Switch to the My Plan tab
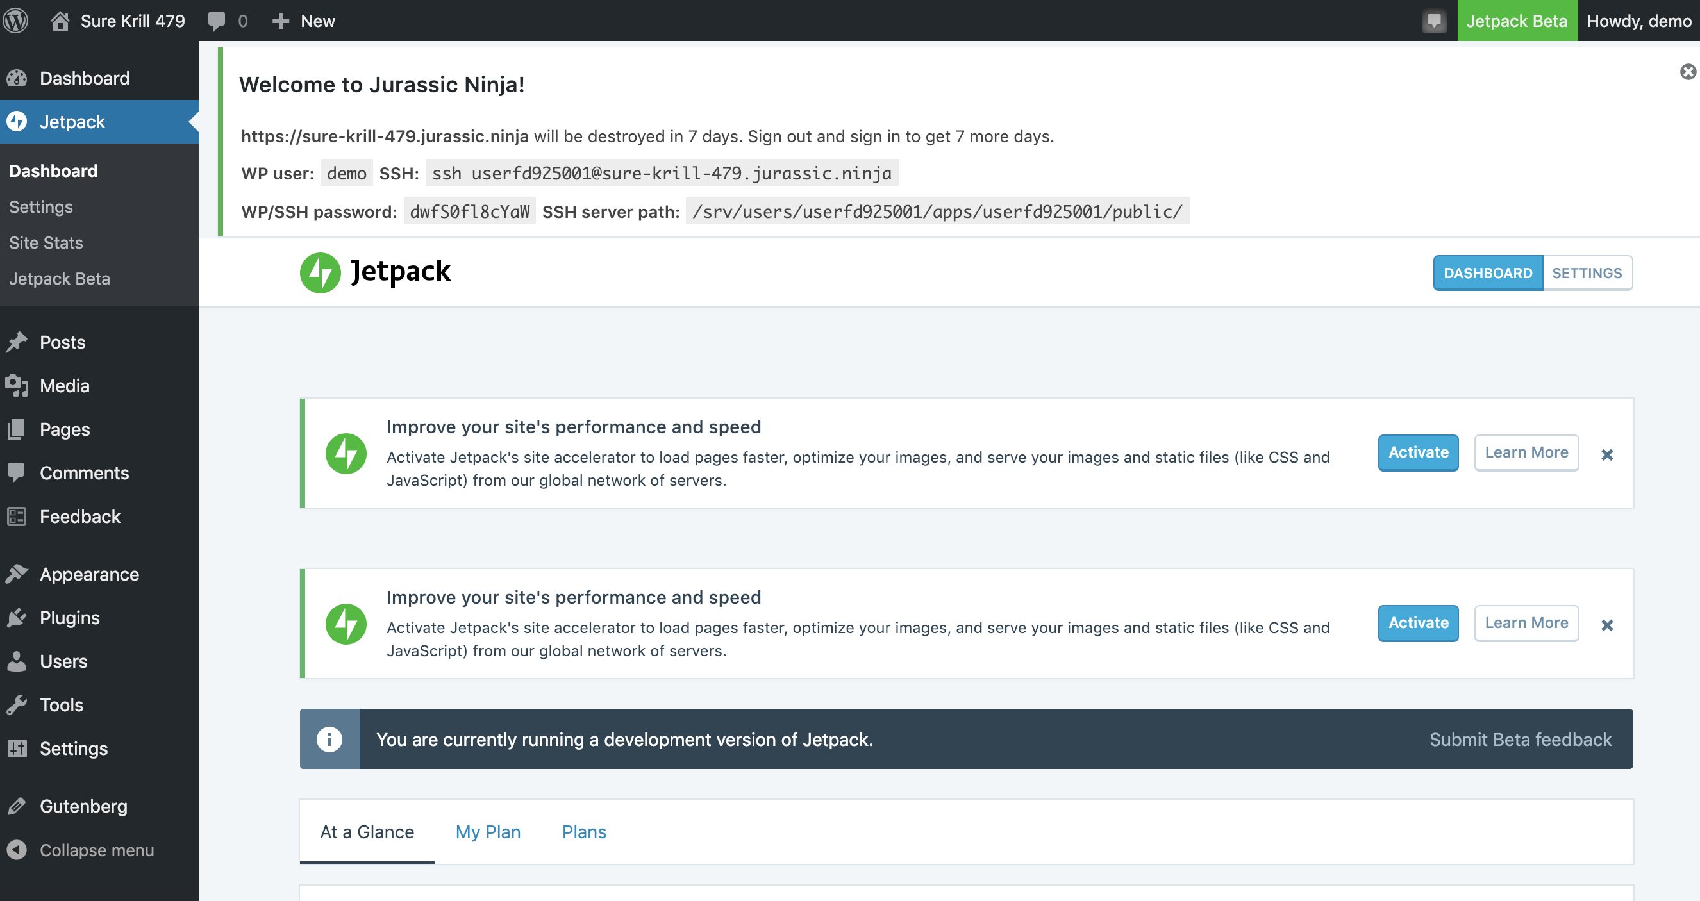 click(x=488, y=832)
